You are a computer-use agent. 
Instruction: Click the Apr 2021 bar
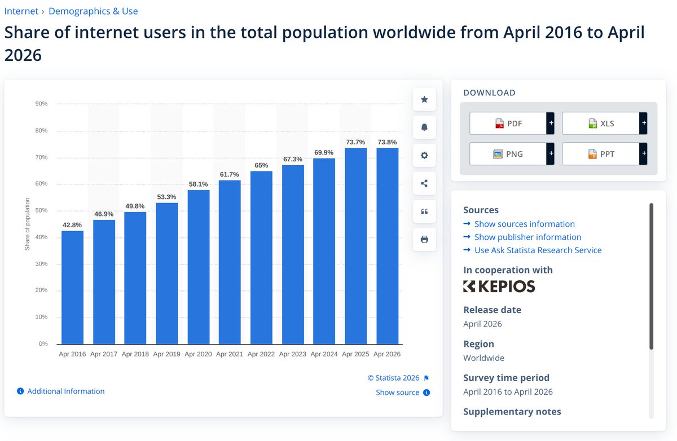point(230,262)
